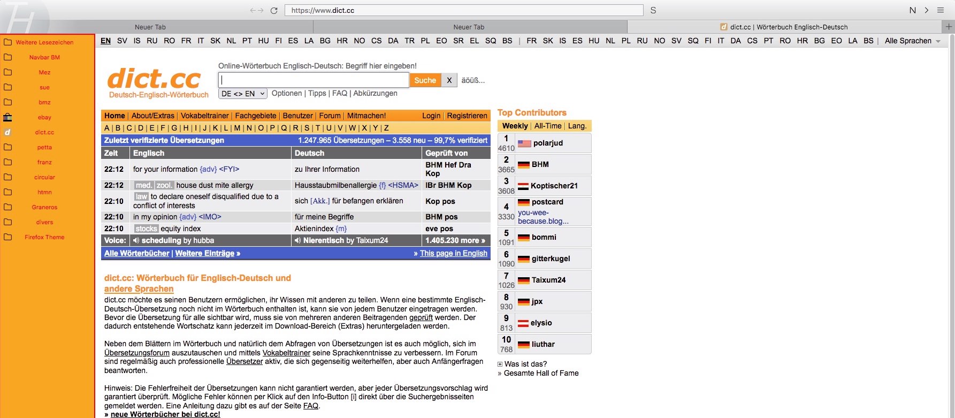Viewport: 955px width, 418px height.
Task: Open the Weitere Lesezeichen bookmark folder icon
Action: [7, 42]
